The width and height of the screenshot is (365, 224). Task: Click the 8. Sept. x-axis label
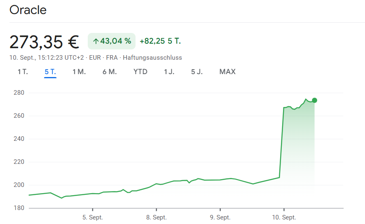(156, 217)
